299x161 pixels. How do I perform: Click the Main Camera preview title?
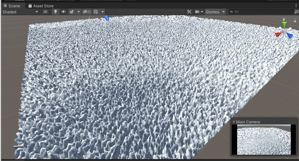coord(248,122)
